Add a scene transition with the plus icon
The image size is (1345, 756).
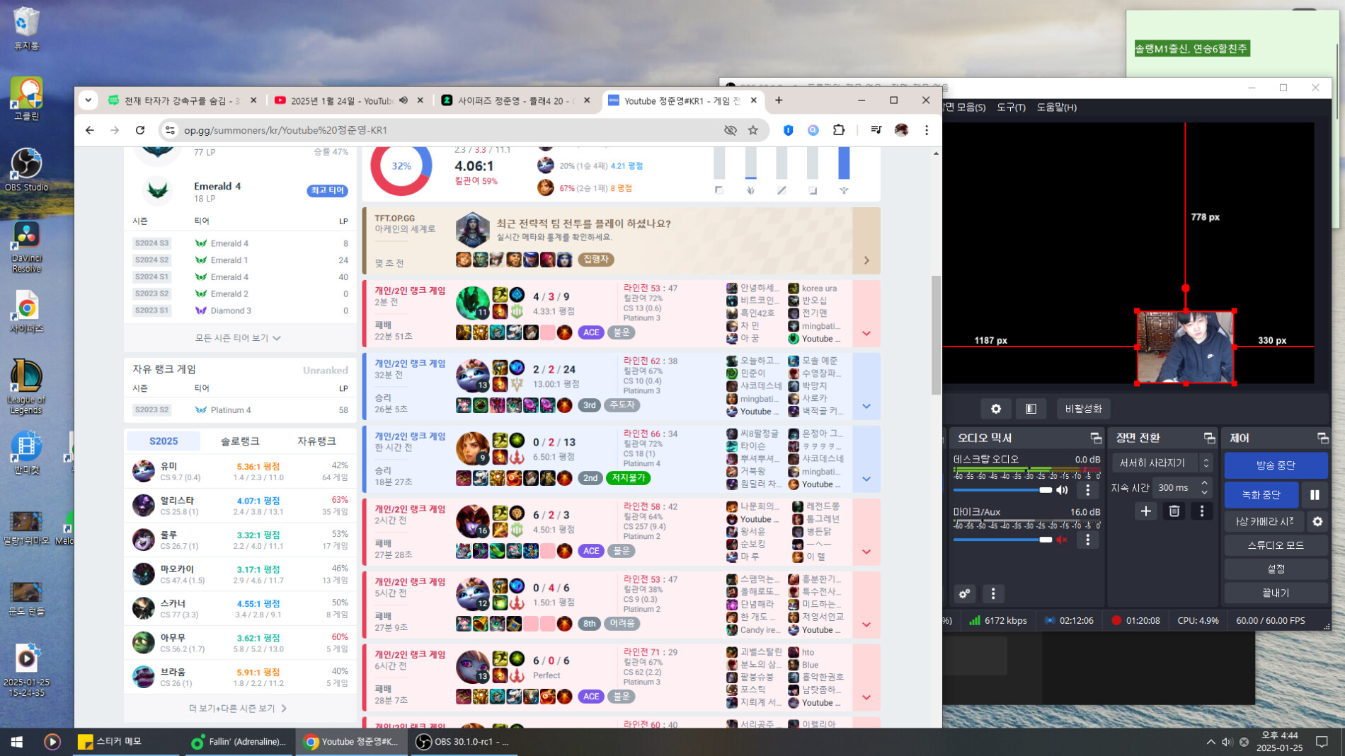pos(1145,511)
